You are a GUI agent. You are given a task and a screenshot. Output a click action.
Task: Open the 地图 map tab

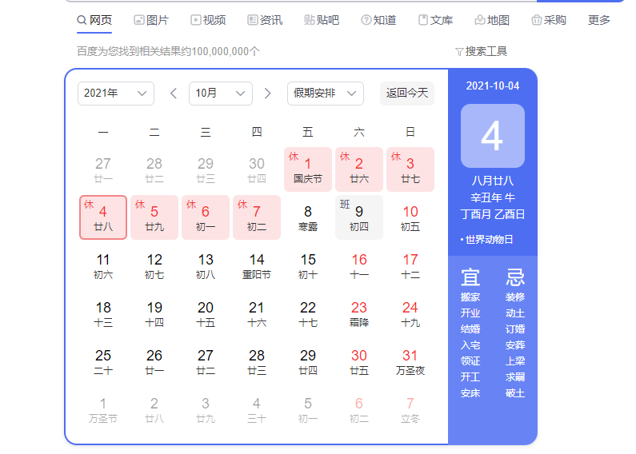click(492, 20)
